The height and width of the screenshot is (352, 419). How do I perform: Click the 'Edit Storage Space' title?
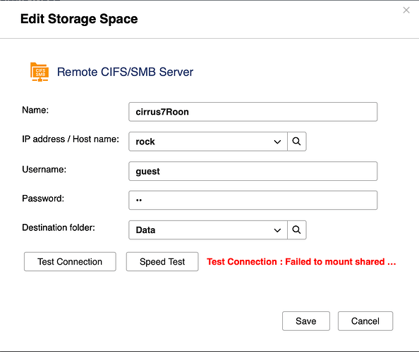(79, 19)
